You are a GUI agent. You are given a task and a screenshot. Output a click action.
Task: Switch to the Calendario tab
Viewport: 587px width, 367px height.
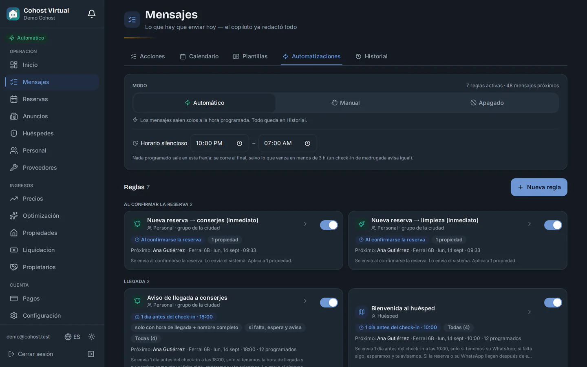[199, 56]
